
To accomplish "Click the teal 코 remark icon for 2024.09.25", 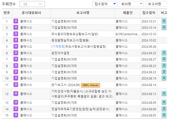I will coord(164,53).
